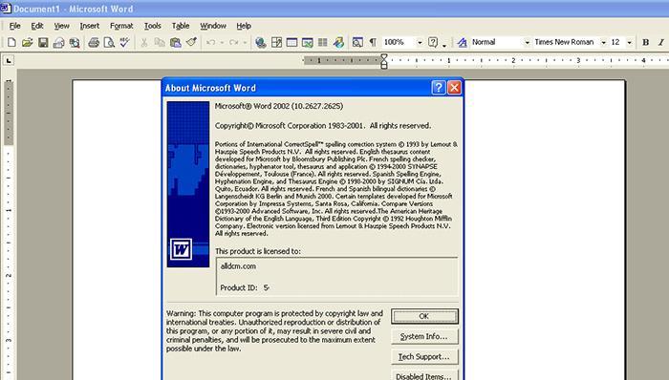The height and width of the screenshot is (380, 669).
Task: Run Spelling and Grammar check icon
Action: pyautogui.click(x=124, y=42)
